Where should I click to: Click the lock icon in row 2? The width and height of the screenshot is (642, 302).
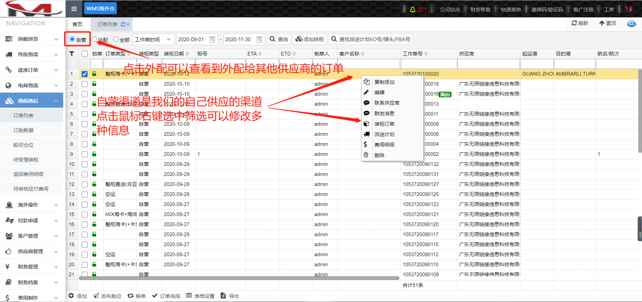tap(94, 84)
